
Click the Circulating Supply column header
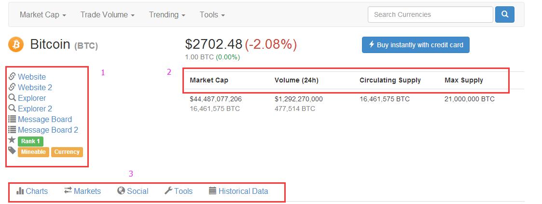(x=390, y=80)
